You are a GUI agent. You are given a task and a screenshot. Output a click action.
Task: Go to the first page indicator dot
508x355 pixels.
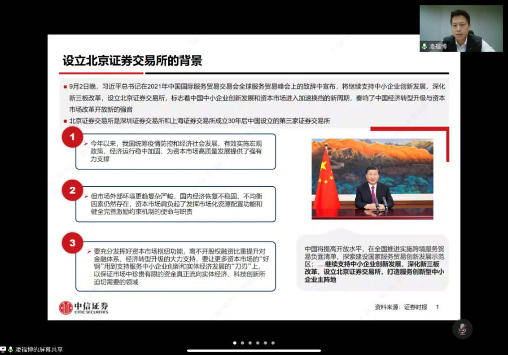pos(234,343)
